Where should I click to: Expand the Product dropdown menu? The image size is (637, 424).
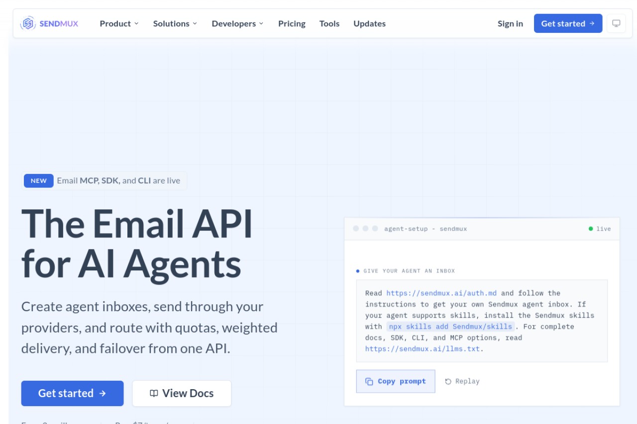point(119,23)
